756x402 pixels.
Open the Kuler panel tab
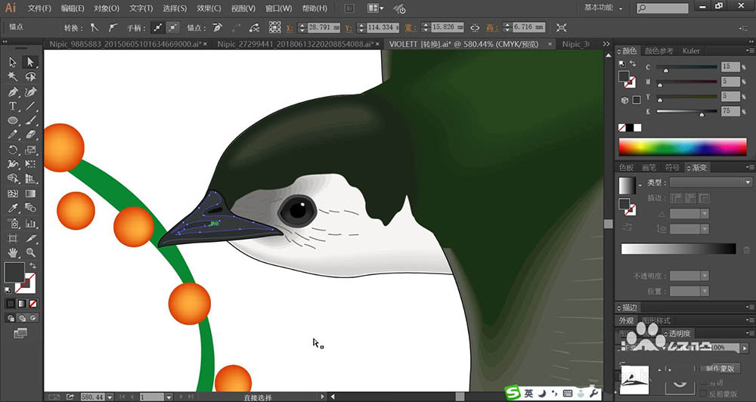[x=691, y=51]
